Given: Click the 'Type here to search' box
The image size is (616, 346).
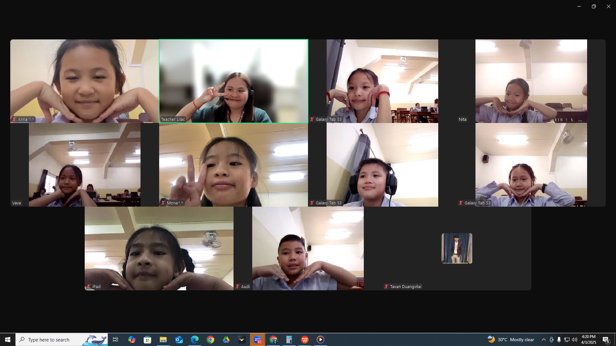Looking at the screenshot, I should pyautogui.click(x=62, y=339).
